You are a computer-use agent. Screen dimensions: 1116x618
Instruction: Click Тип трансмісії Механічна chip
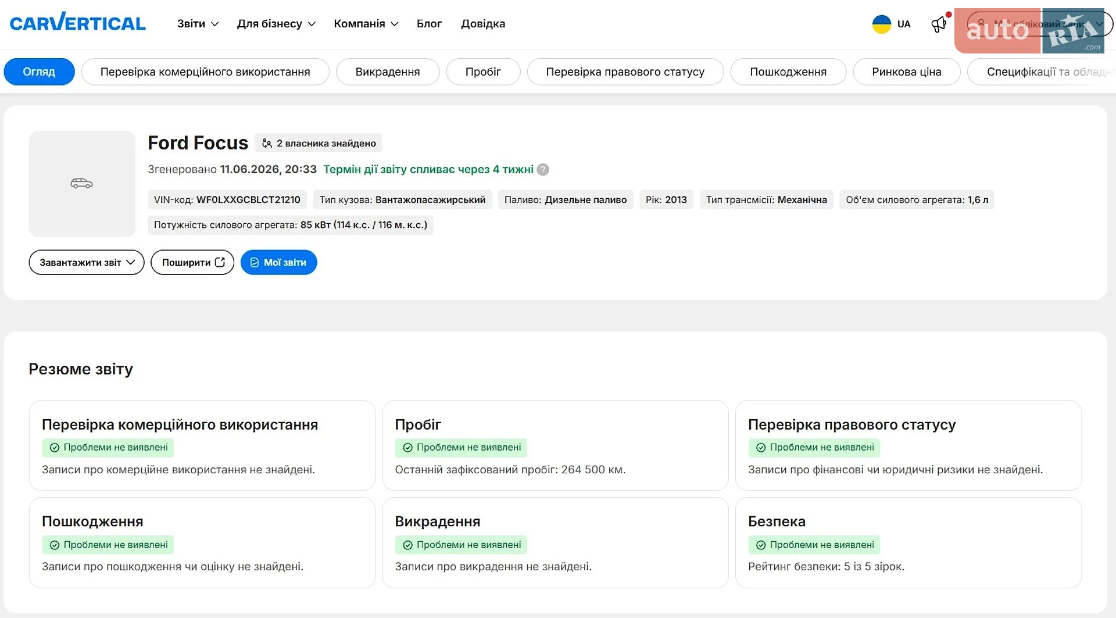(766, 199)
